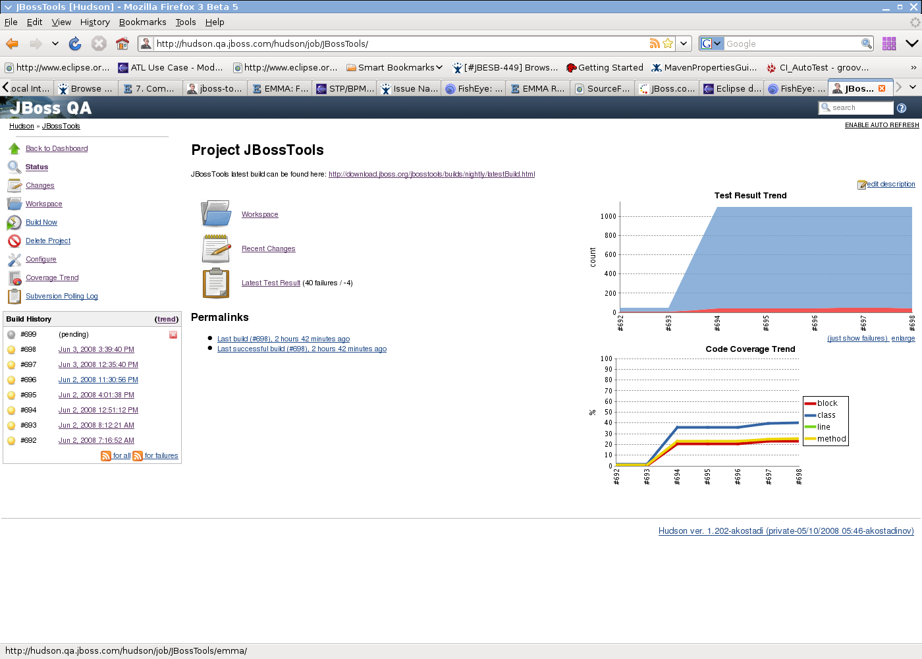Close the active JBossTools tab
Viewport: 922px width, 659px height.
tap(882, 88)
